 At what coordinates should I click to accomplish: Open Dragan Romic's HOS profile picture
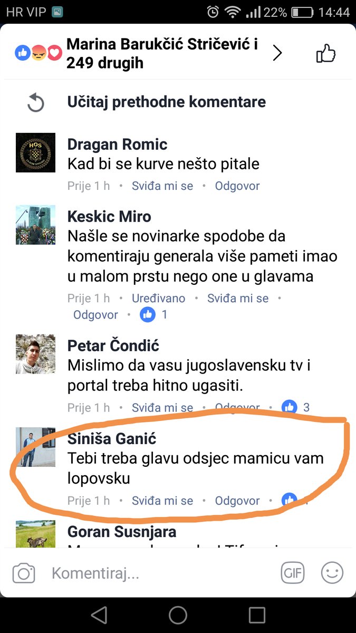point(35,152)
